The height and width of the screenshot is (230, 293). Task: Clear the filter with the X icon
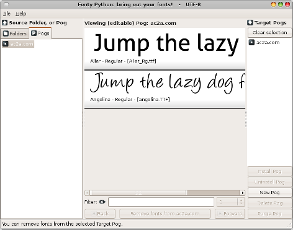pos(102,202)
